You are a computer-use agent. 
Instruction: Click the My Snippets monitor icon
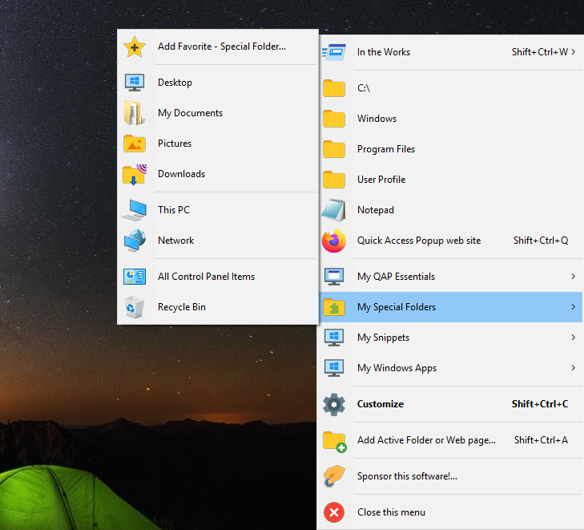click(334, 338)
